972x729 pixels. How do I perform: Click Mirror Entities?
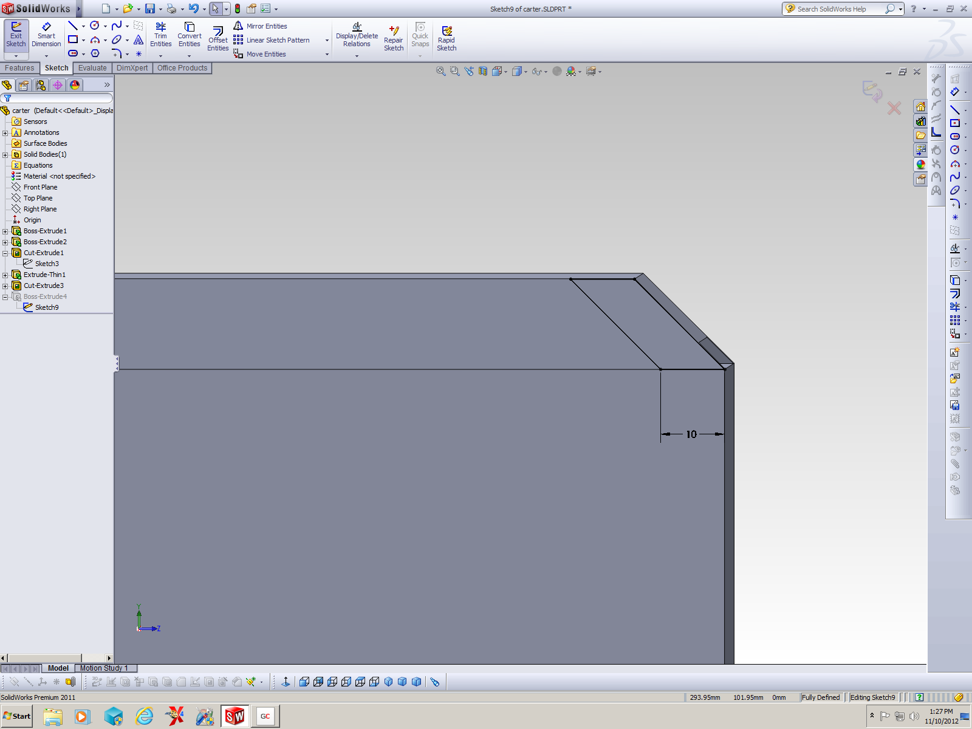260,26
